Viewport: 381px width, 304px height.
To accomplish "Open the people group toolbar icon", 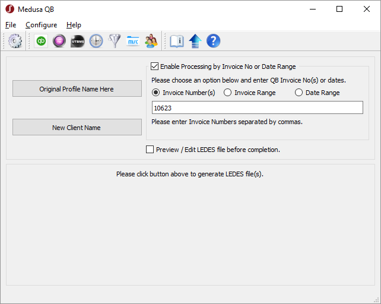I will pyautogui.click(x=151, y=41).
